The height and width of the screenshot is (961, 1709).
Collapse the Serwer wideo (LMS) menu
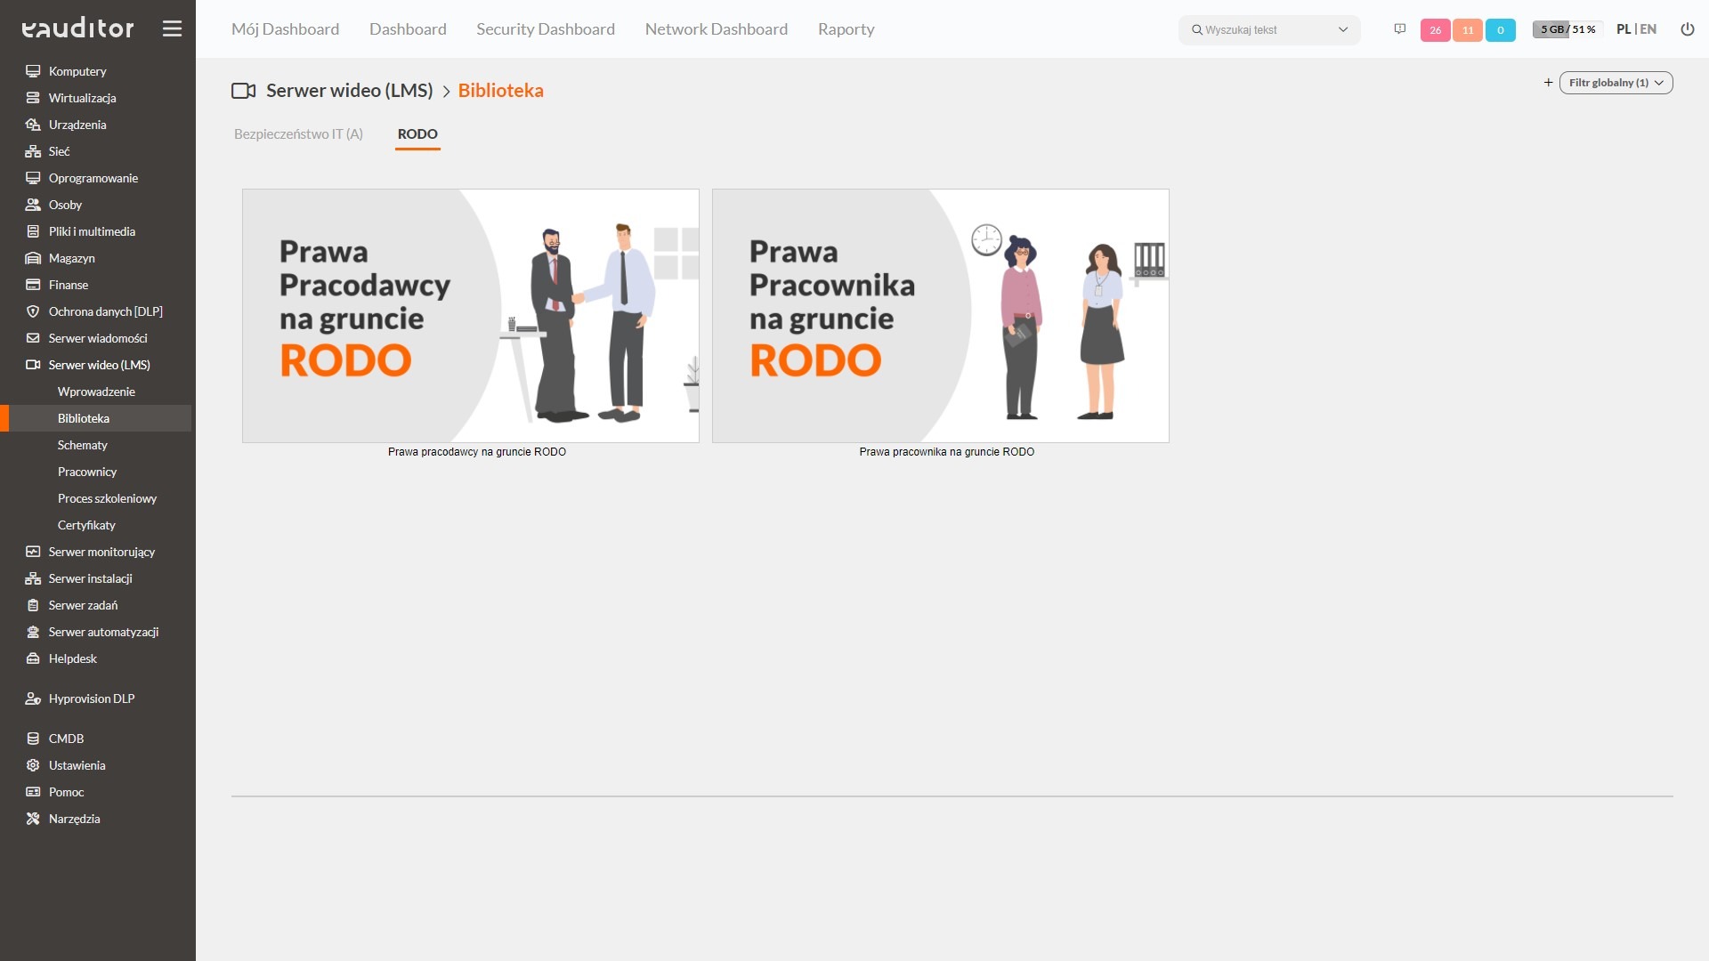(x=98, y=365)
